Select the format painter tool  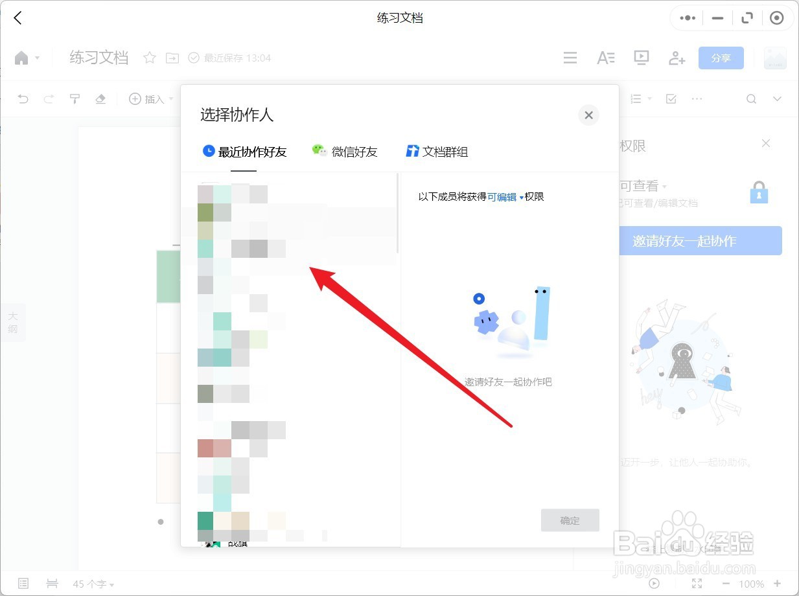[x=75, y=98]
